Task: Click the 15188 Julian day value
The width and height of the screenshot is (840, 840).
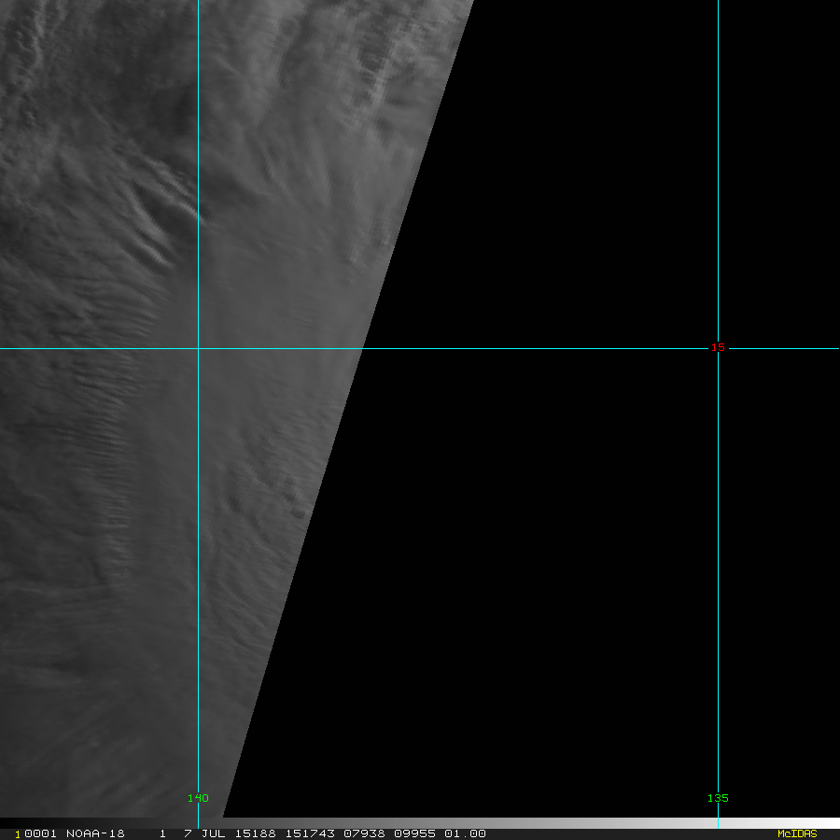Action: (256, 833)
